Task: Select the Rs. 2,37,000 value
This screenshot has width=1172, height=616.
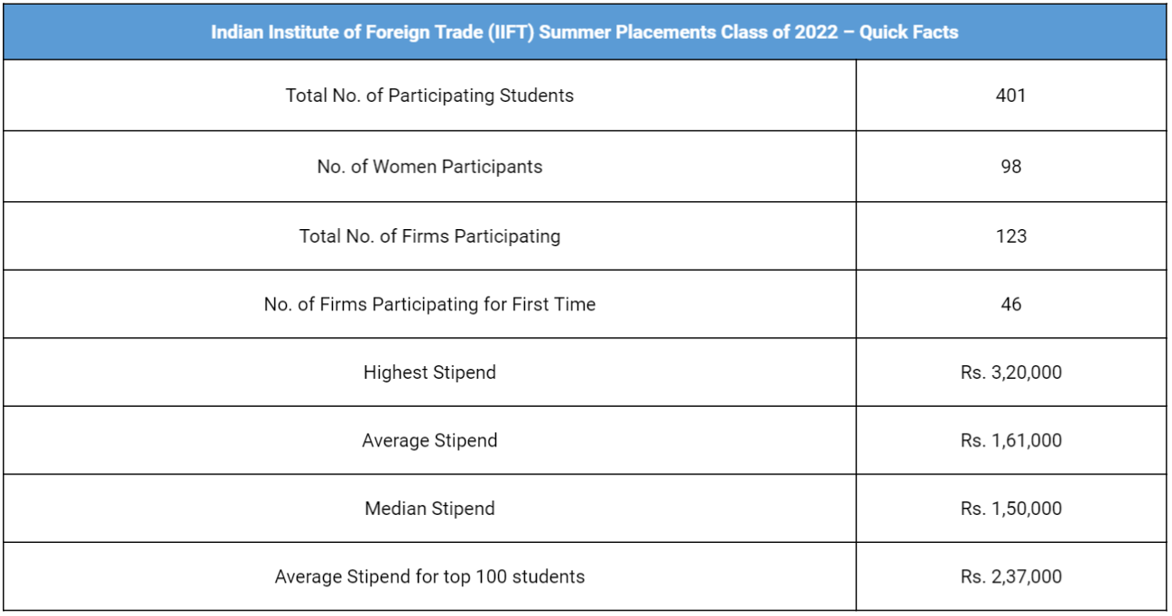Action: 1011,577
